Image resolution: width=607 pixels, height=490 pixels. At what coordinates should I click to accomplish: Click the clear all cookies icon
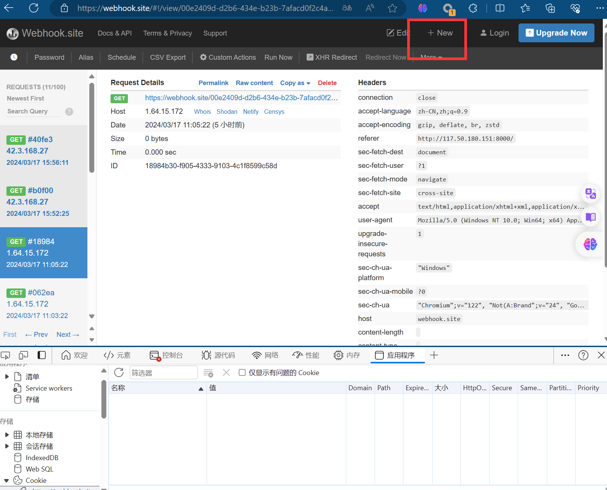[208, 373]
